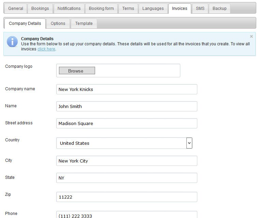Click the Phone number field
This screenshot has width=259, height=218.
(x=127, y=215)
